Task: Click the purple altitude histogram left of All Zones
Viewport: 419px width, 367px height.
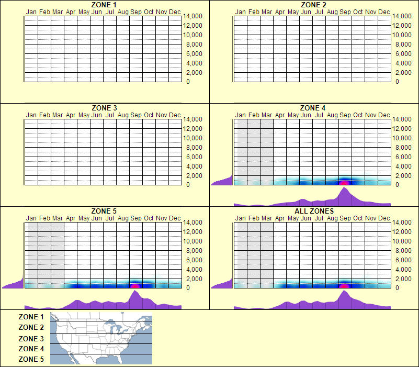Action: click(x=224, y=284)
